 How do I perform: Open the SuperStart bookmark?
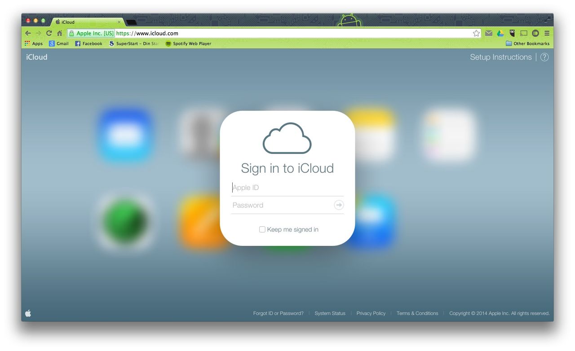134,44
